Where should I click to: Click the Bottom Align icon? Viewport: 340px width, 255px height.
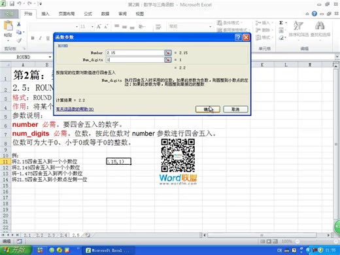tap(132, 27)
